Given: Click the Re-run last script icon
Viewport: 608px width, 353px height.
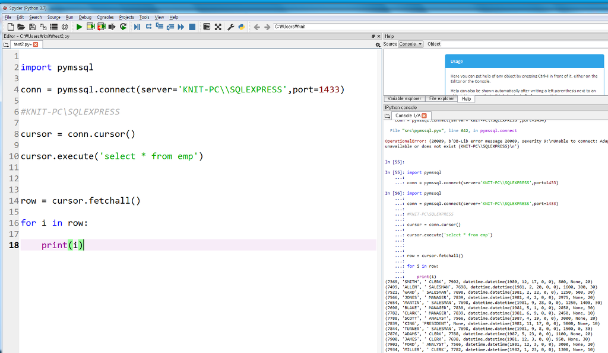Looking at the screenshot, I should click(123, 27).
